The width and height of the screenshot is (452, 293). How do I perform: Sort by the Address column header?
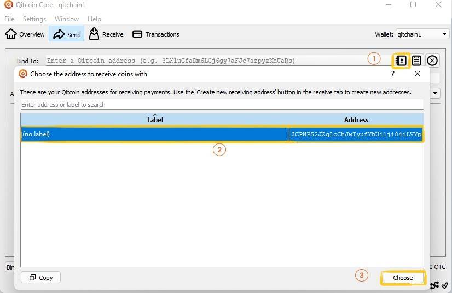[x=356, y=119]
